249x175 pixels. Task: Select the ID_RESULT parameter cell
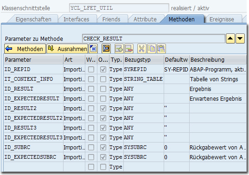pos(33,89)
